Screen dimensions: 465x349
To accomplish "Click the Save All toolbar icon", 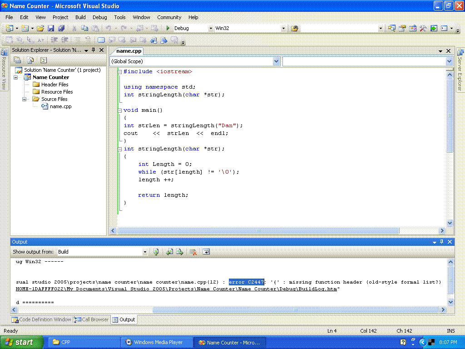I will click(61, 28).
